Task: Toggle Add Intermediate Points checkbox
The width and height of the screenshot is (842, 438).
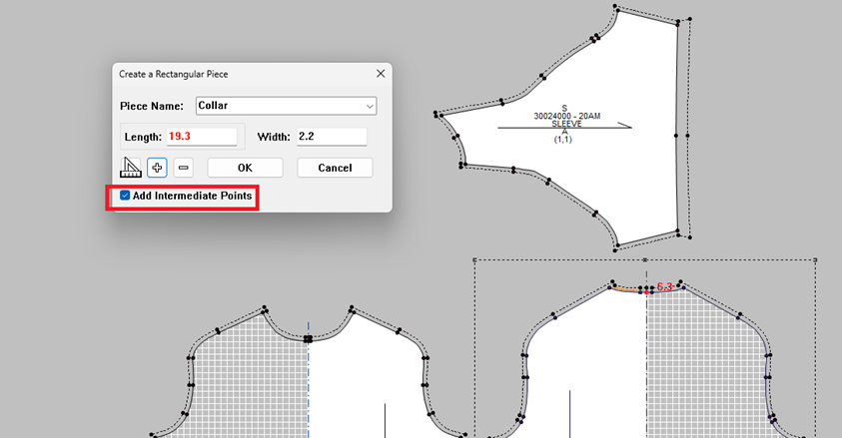Action: pyautogui.click(x=125, y=196)
